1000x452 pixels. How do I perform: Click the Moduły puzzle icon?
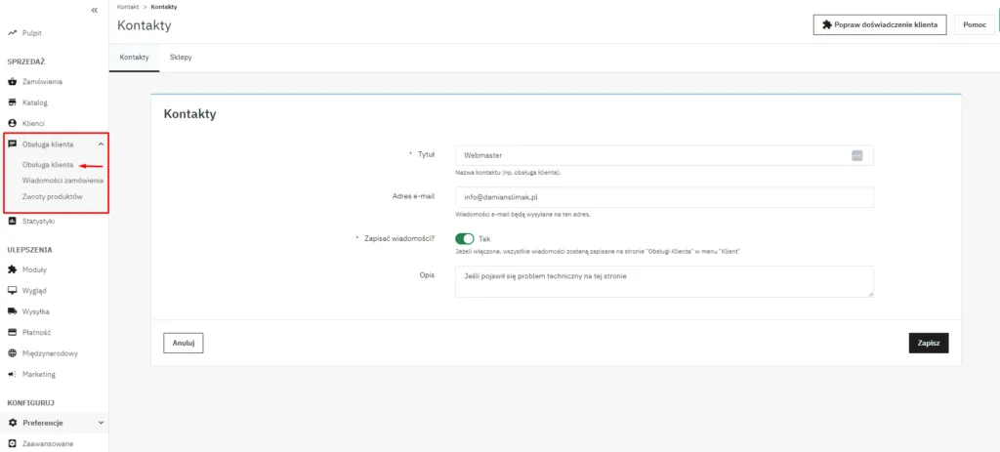[13, 269]
